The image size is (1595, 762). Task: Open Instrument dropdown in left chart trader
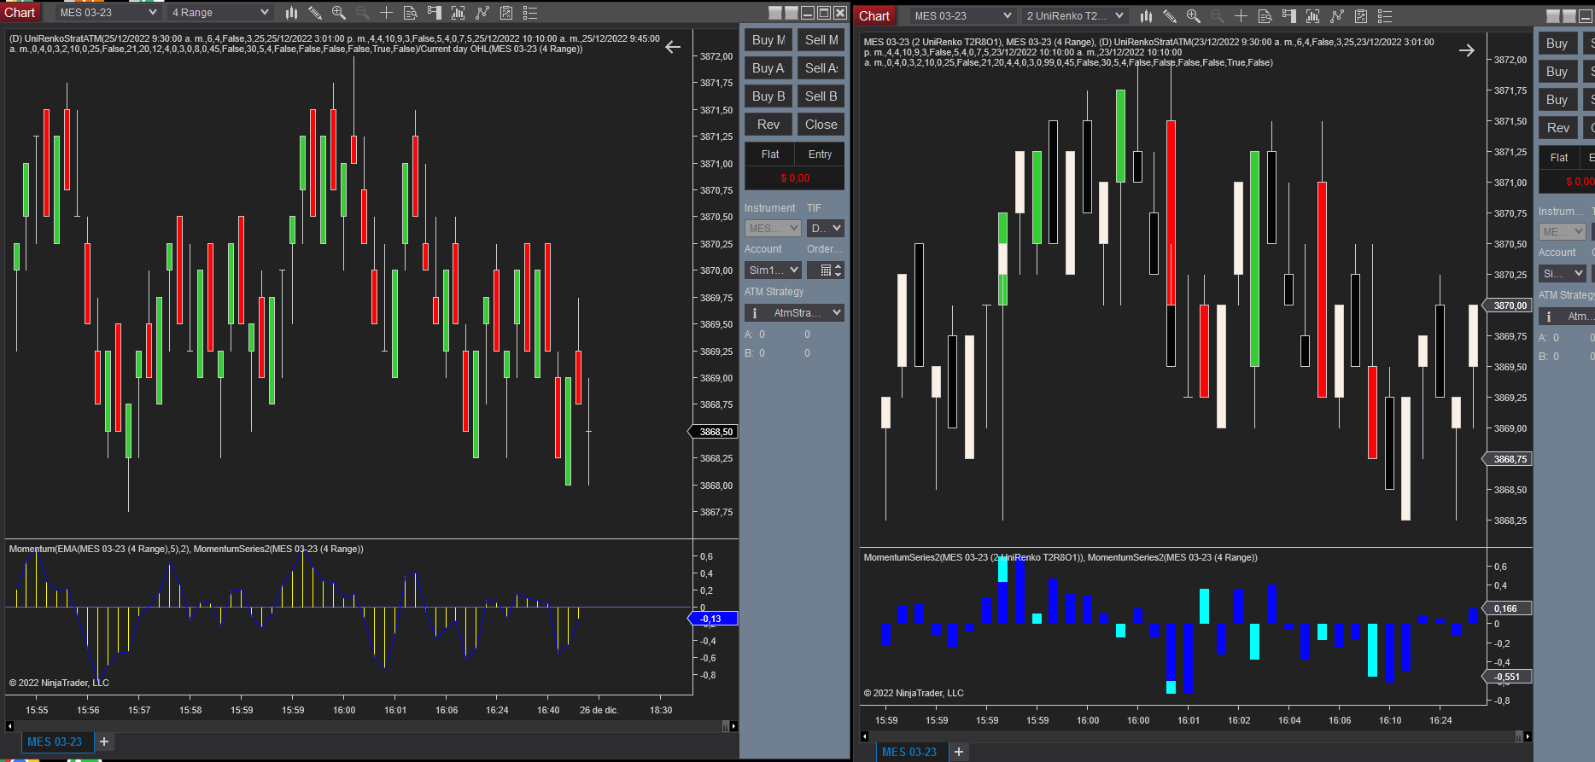[x=773, y=229]
